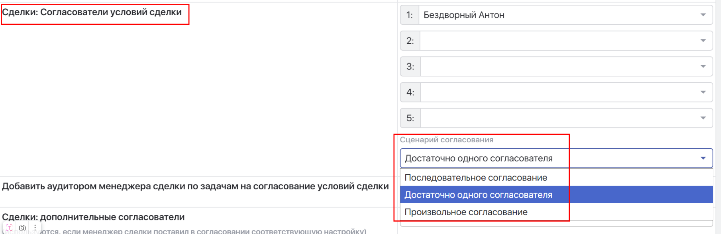Click the Сделки: дополнительные согласователи heading
Image resolution: width=722 pixels, height=234 pixels.
click(x=93, y=217)
